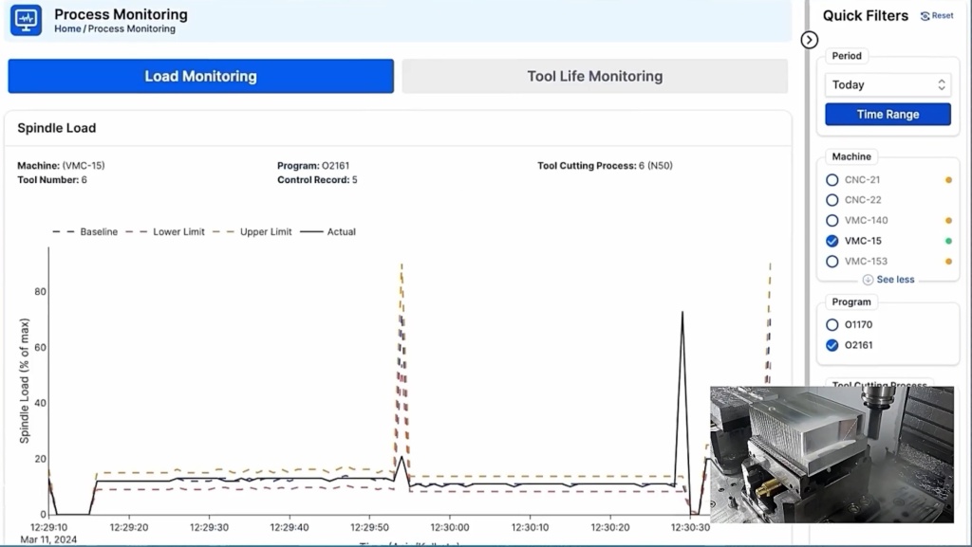Screen dimensions: 972x547
Task: Click the Process Monitoring app icon
Action: [26, 20]
